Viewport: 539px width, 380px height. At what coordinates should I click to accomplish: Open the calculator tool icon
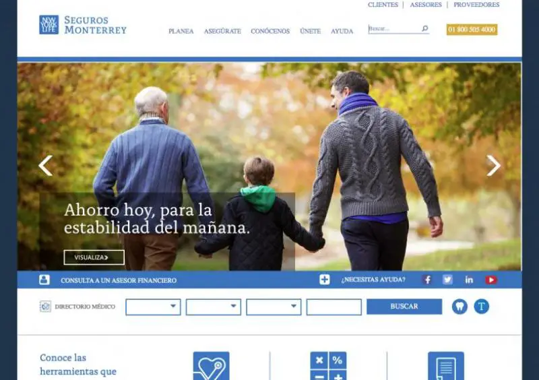[x=328, y=366]
